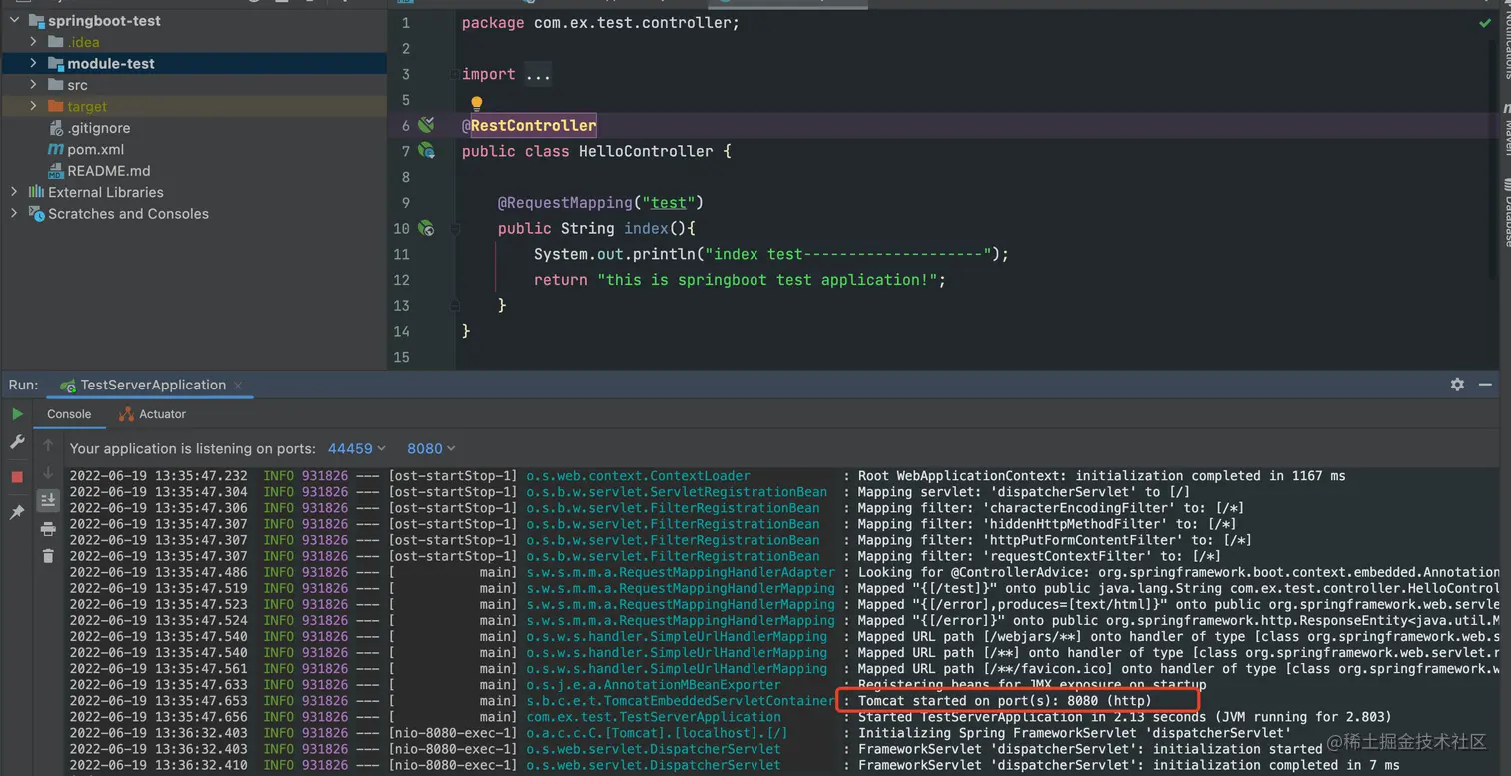This screenshot has height=776, width=1511.
Task: Open the port 8080 dropdown
Action: [x=431, y=449]
